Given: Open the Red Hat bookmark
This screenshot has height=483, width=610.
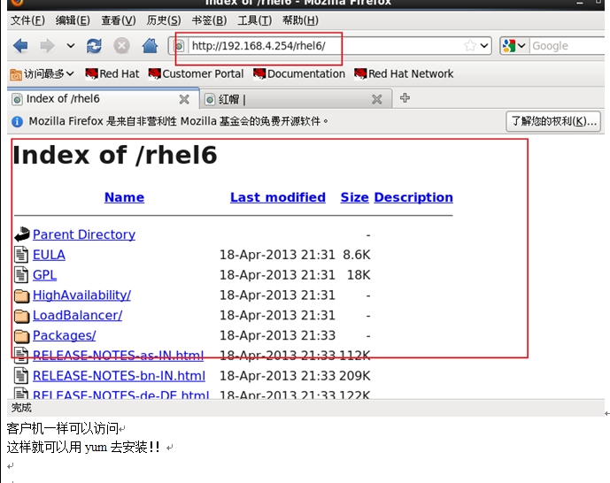Looking at the screenshot, I should coord(112,73).
